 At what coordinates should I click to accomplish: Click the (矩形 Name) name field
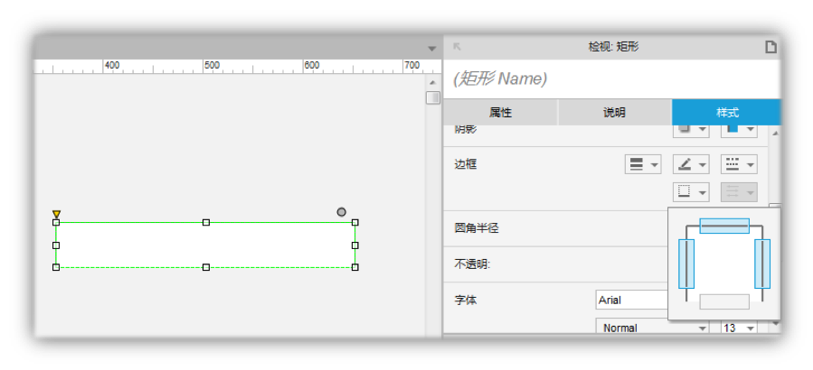click(x=612, y=79)
